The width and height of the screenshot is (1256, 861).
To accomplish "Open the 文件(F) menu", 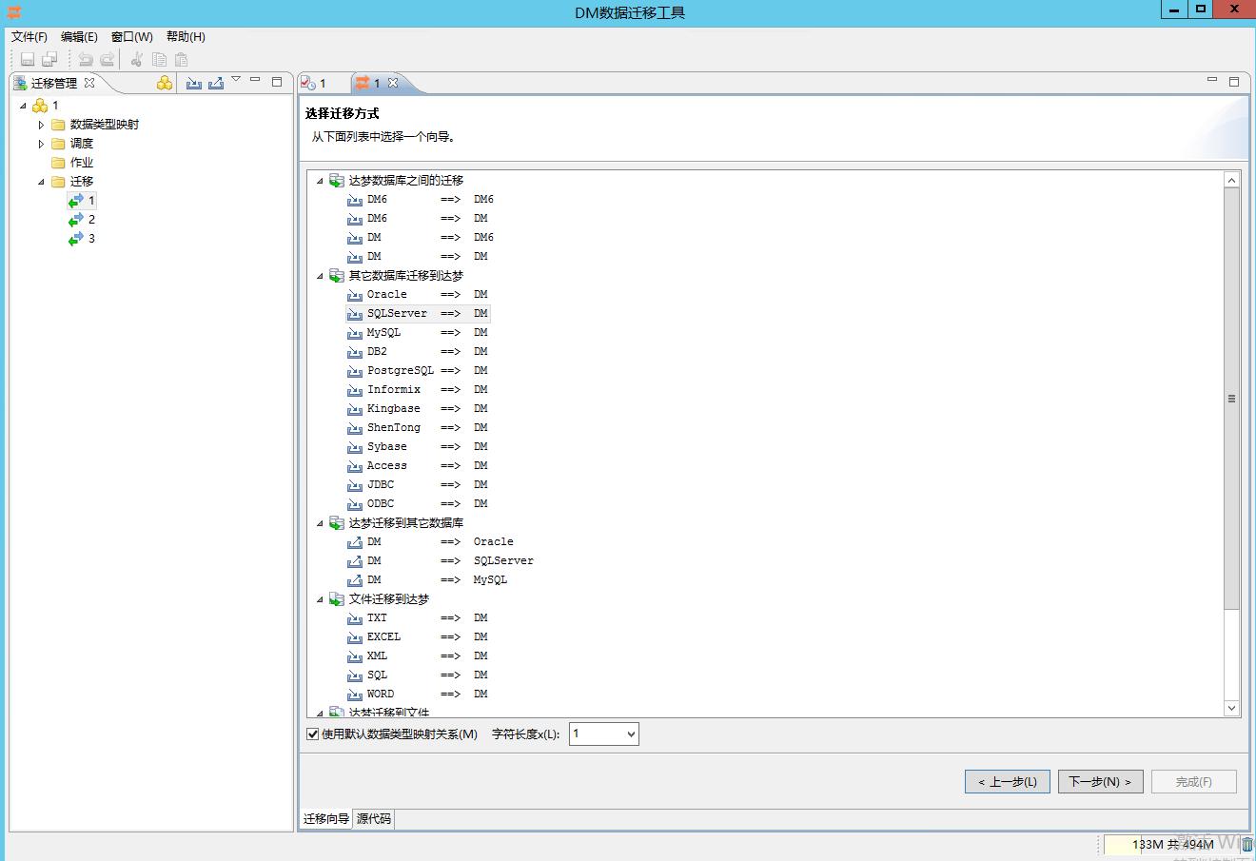I will click(29, 36).
